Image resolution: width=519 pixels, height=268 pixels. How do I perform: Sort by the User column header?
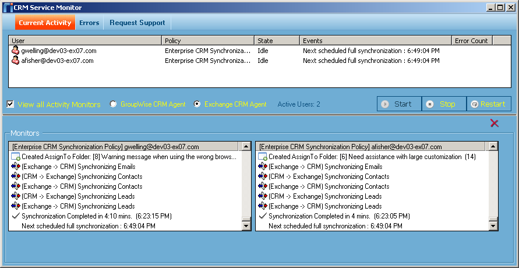click(x=85, y=41)
